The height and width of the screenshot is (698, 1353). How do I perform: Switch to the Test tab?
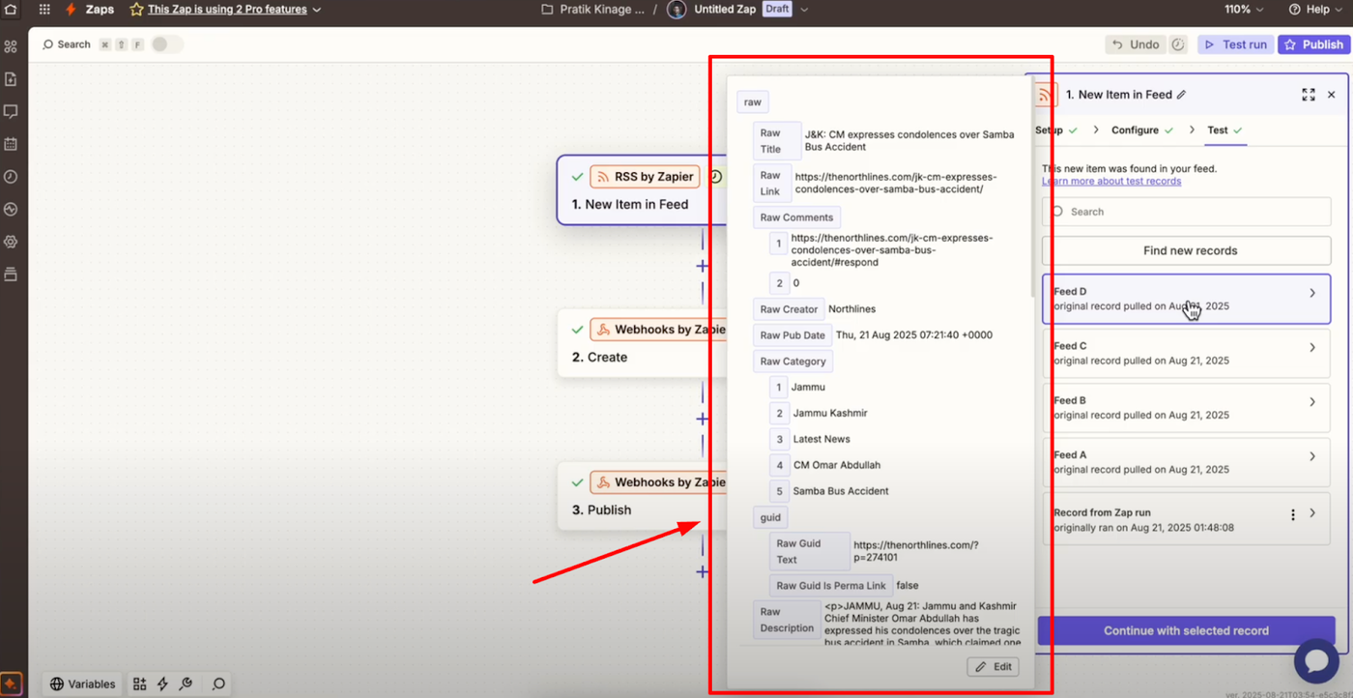[x=1224, y=130]
